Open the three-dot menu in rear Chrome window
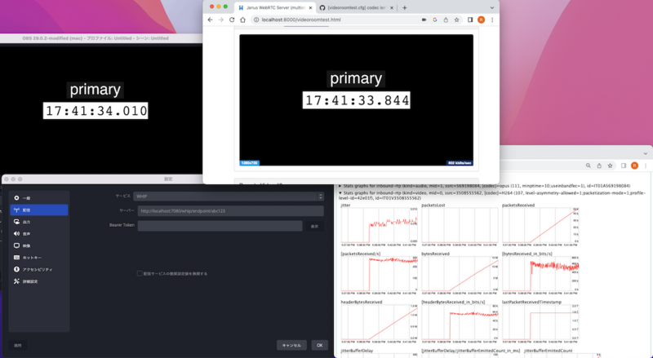Image resolution: width=653 pixels, height=358 pixels. (646, 166)
